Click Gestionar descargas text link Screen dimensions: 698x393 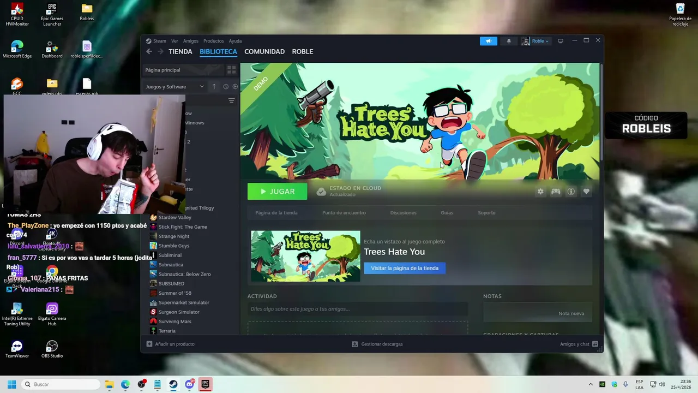click(382, 344)
